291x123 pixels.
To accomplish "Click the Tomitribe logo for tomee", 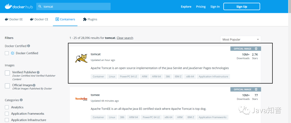I will pyautogui.click(x=81, y=99).
